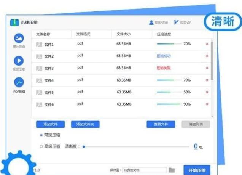Click the 添加文件夹 button
This screenshot has width=242, height=175.
pos(85,124)
